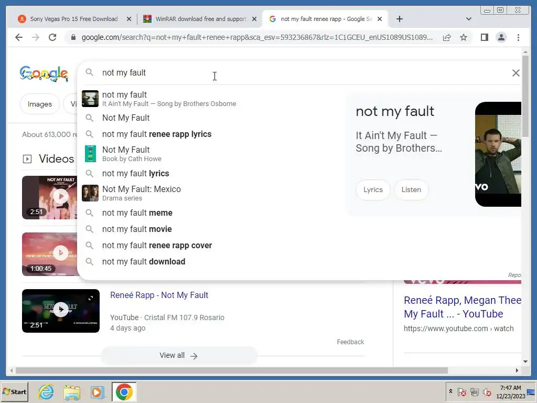Image resolution: width=537 pixels, height=403 pixels.
Task: Click the network tray icon
Action: [x=474, y=392]
